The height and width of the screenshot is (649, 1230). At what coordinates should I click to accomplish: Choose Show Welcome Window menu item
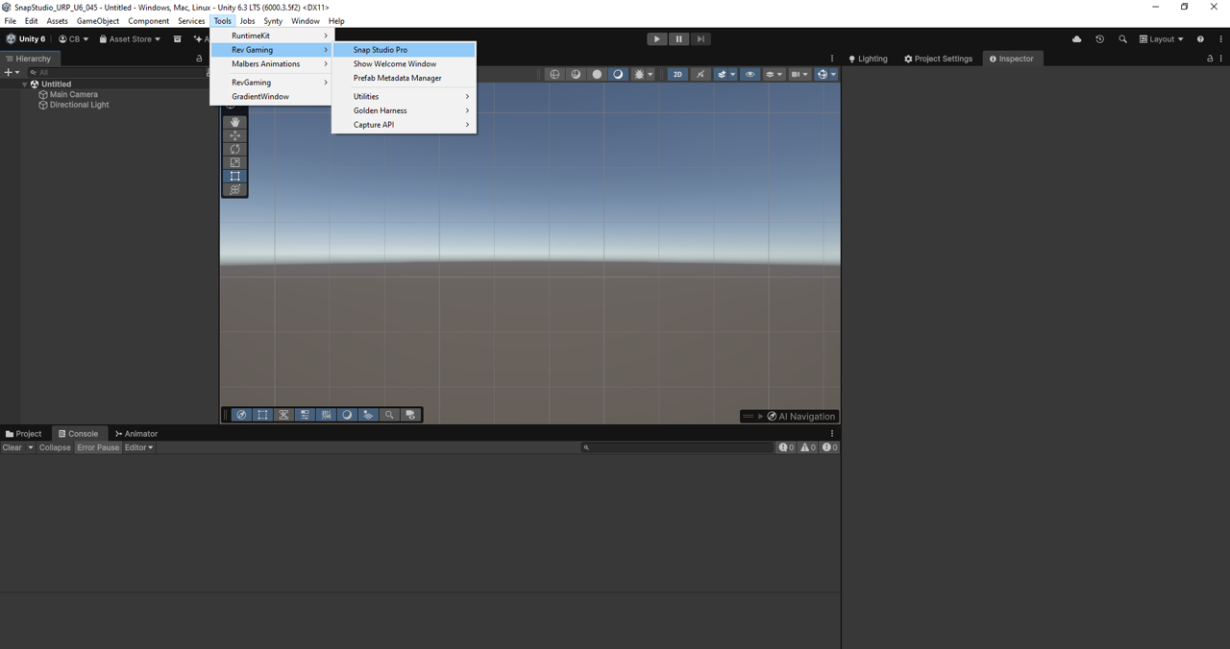[x=404, y=64]
